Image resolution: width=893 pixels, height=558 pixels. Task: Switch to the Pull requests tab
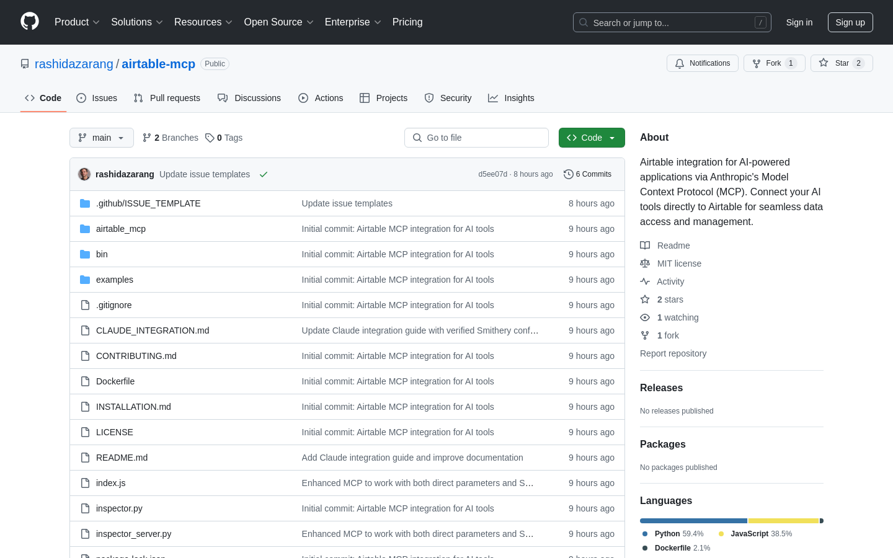(x=167, y=98)
